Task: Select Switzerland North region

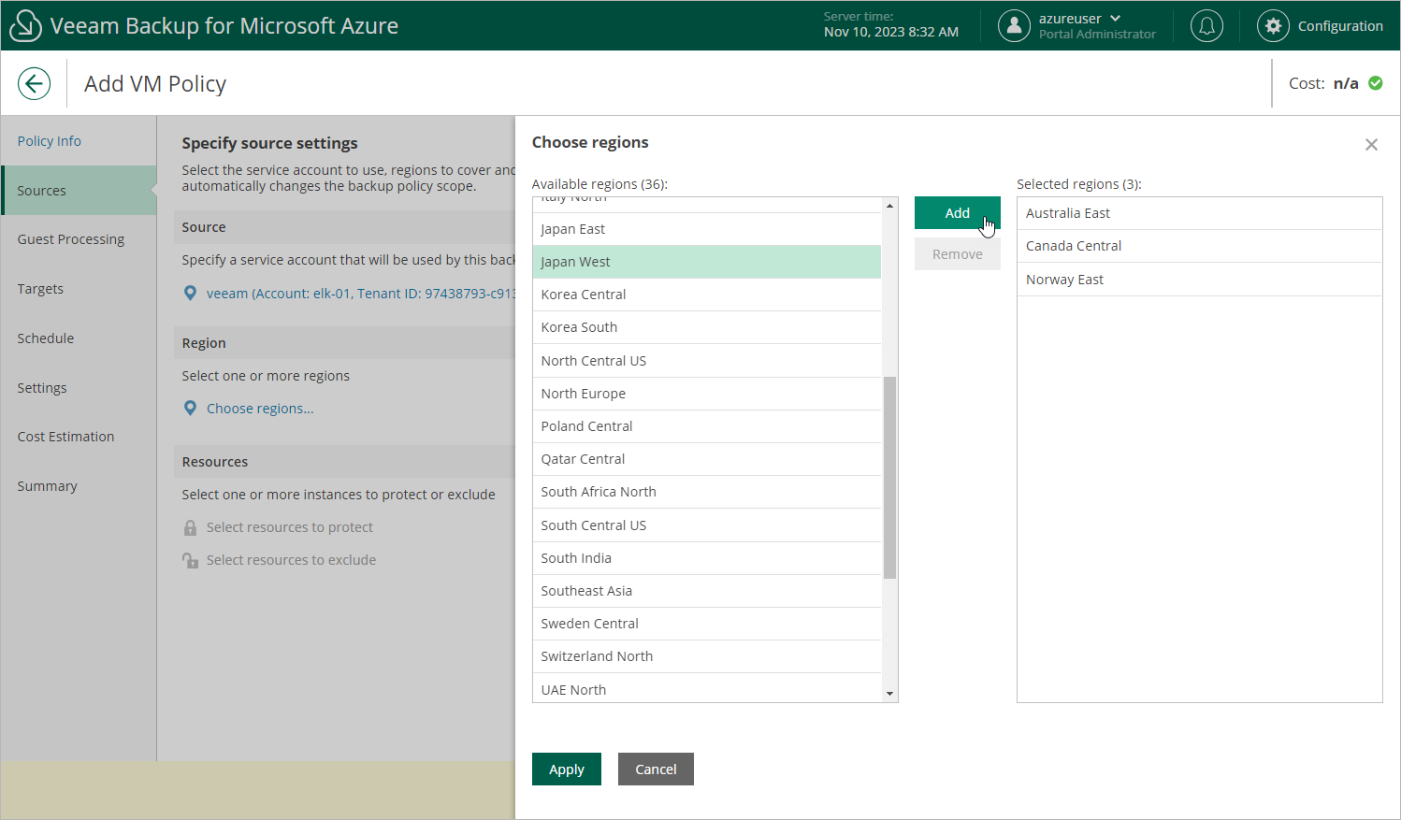Action: (x=707, y=656)
